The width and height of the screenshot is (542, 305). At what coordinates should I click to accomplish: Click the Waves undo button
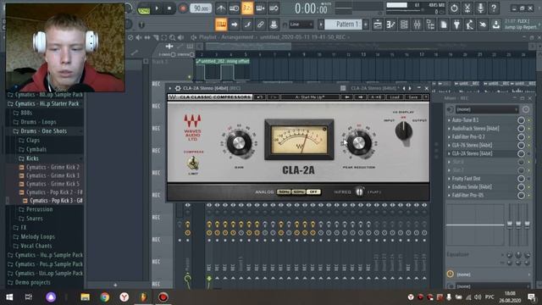tap(260, 97)
